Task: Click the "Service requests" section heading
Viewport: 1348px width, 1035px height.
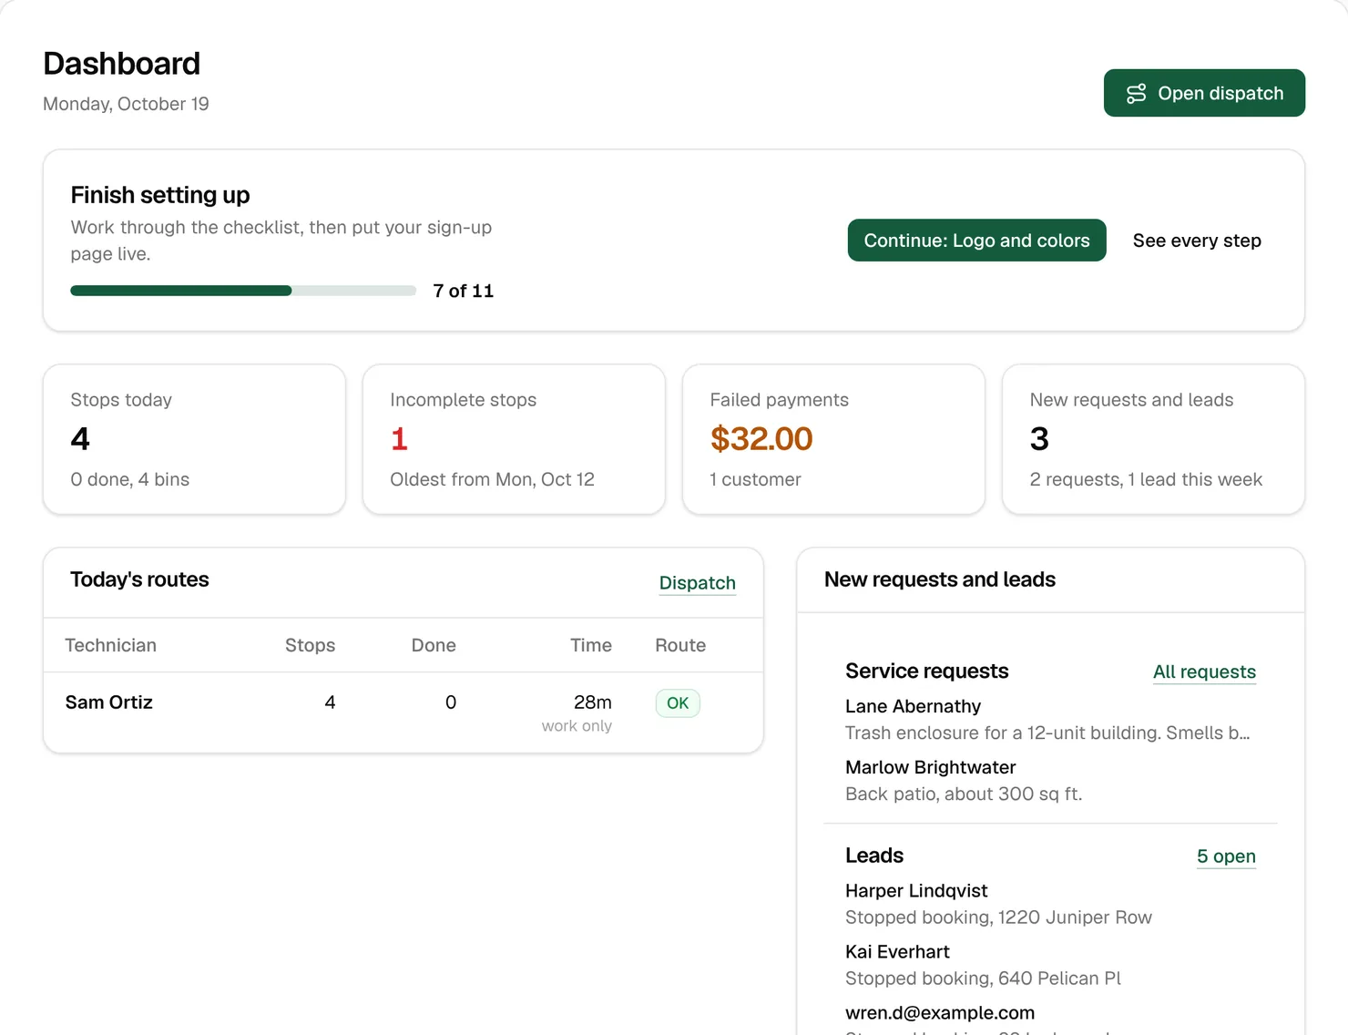Action: coord(927,671)
